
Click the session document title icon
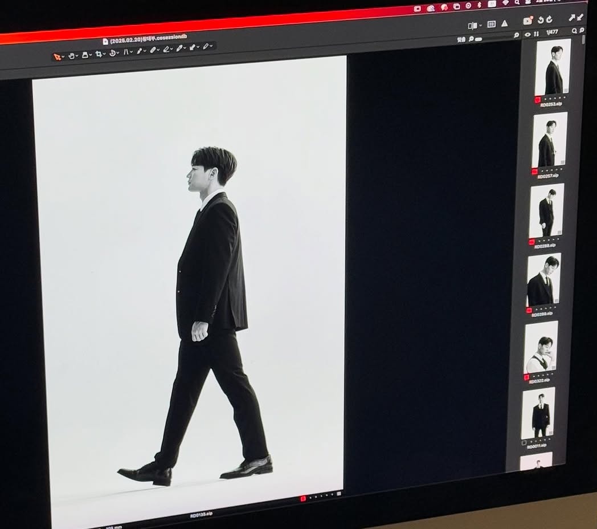tap(106, 41)
